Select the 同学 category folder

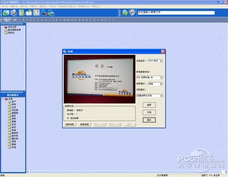(x=14, y=119)
